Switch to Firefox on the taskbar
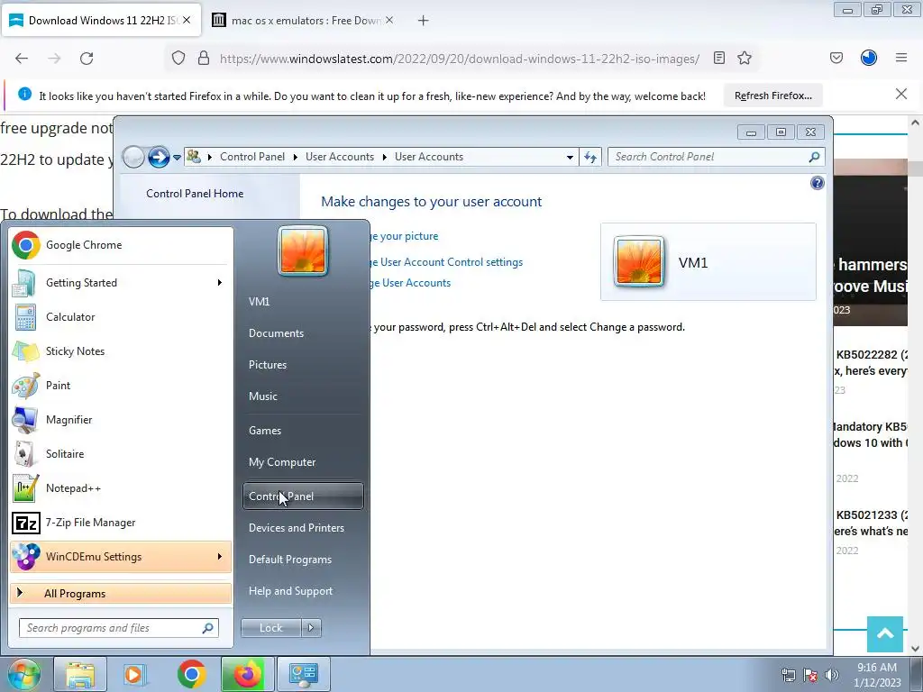 (247, 674)
